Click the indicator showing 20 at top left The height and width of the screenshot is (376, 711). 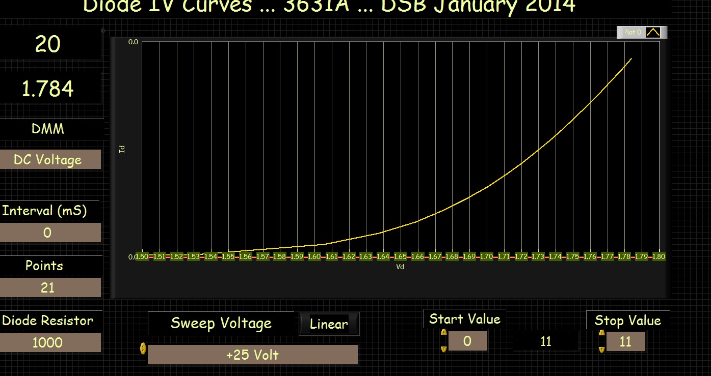coord(48,45)
